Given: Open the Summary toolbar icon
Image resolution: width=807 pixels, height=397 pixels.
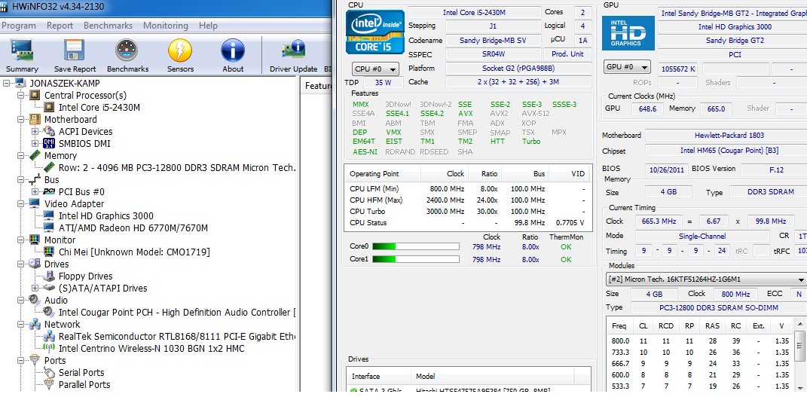Looking at the screenshot, I should 22,51.
